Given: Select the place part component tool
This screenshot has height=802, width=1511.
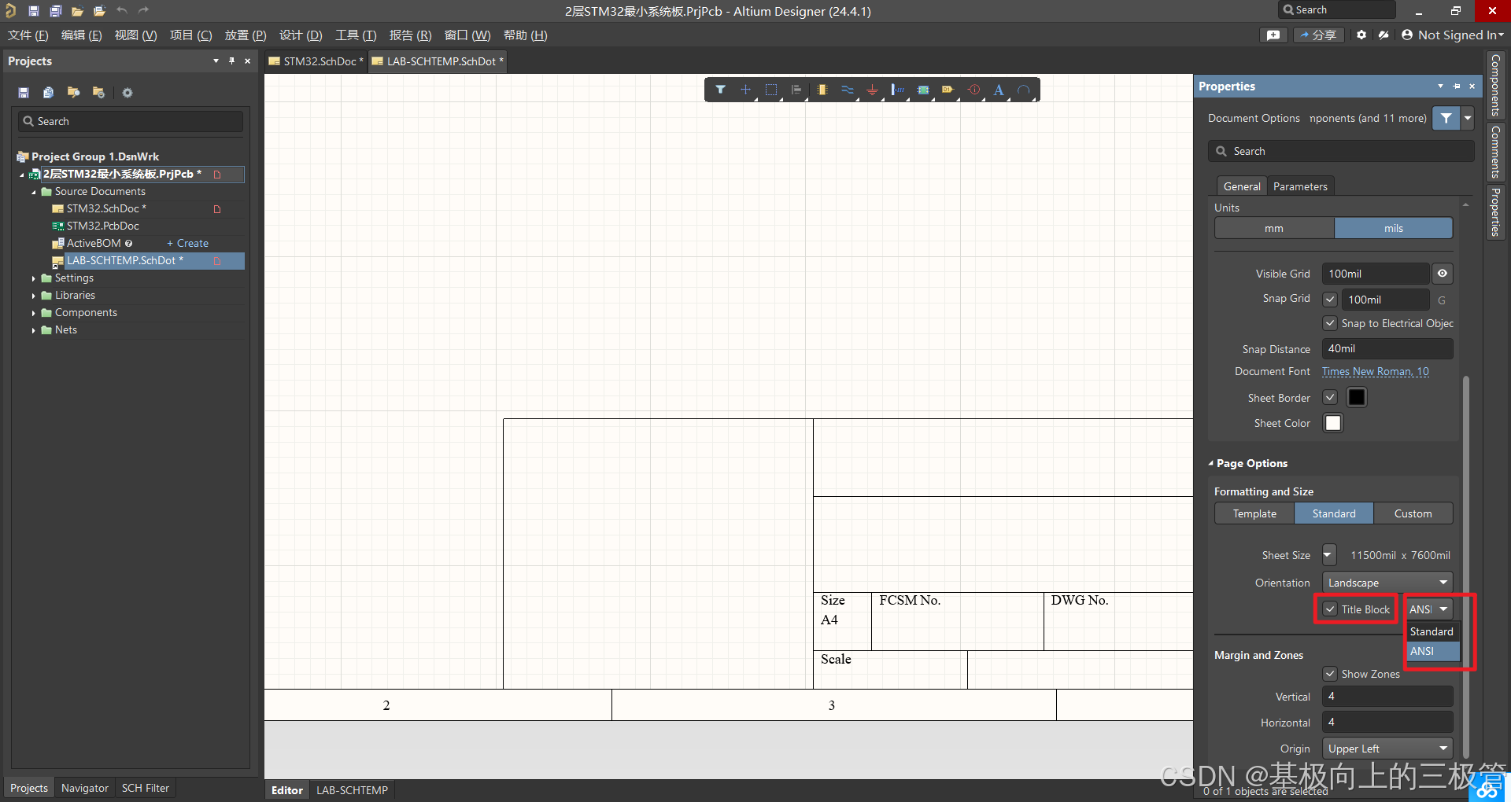Looking at the screenshot, I should pyautogui.click(x=822, y=90).
